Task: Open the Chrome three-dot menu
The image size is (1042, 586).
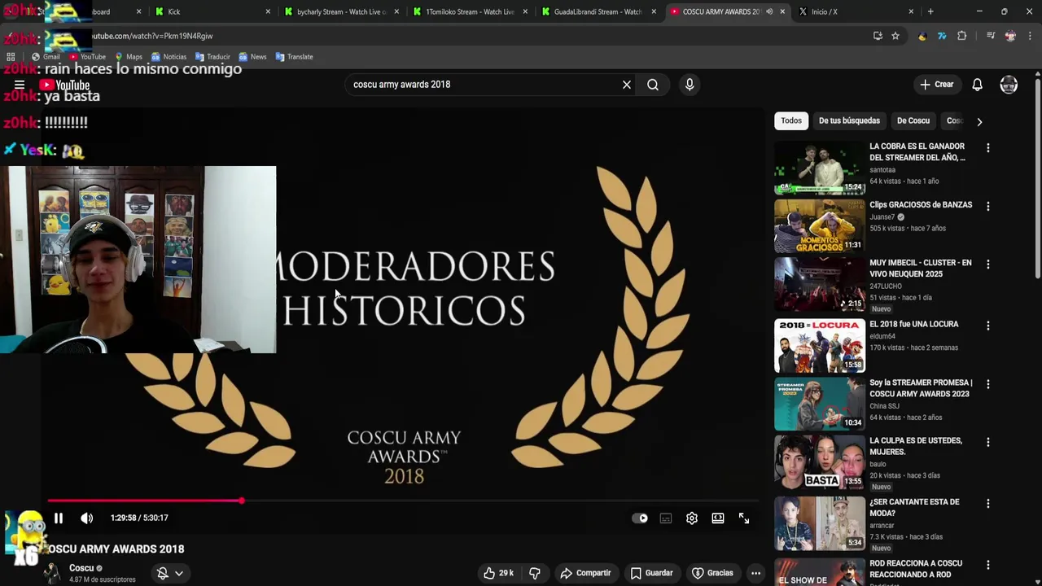Action: 1030,36
